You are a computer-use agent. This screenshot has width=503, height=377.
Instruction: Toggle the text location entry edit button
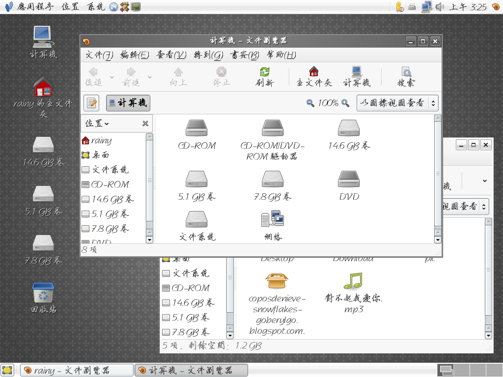pos(92,103)
